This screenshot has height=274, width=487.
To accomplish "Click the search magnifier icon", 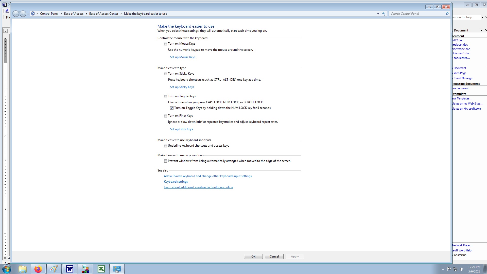I will 447,14.
